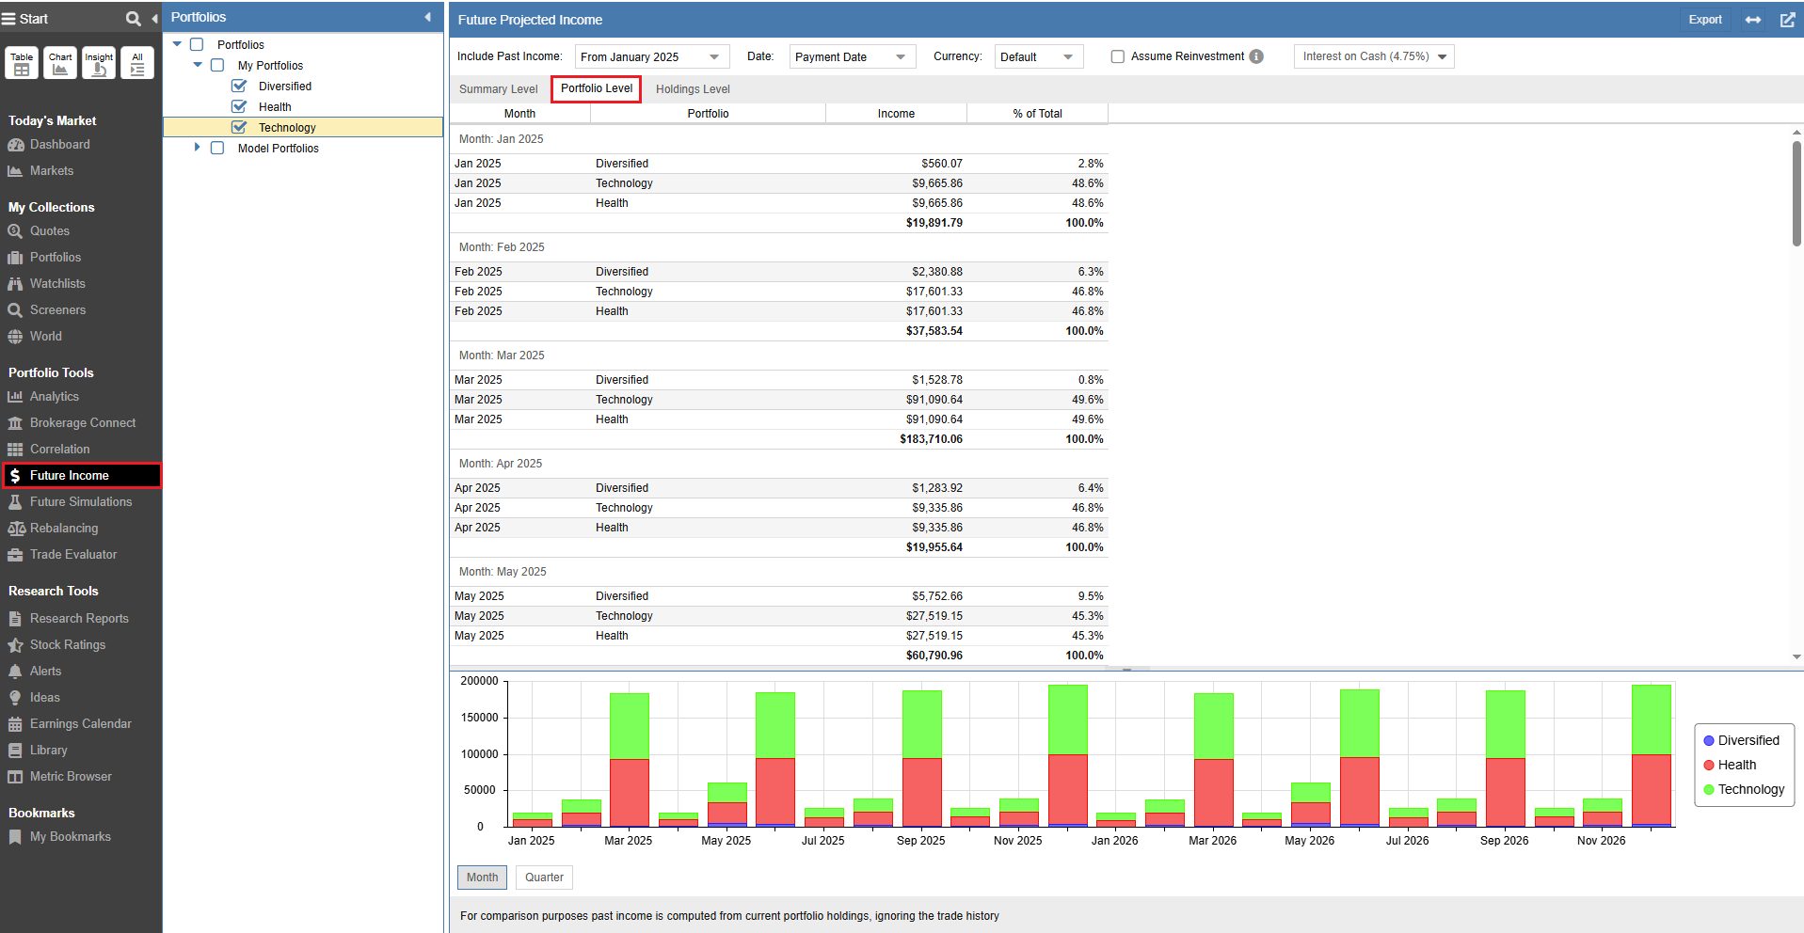Image resolution: width=1804 pixels, height=933 pixels.
Task: Enable the Assume Reinvestment checkbox
Action: coord(1118,56)
